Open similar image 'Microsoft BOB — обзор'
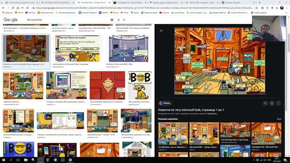The width and height of the screenshot is (290, 163). (x=204, y=134)
